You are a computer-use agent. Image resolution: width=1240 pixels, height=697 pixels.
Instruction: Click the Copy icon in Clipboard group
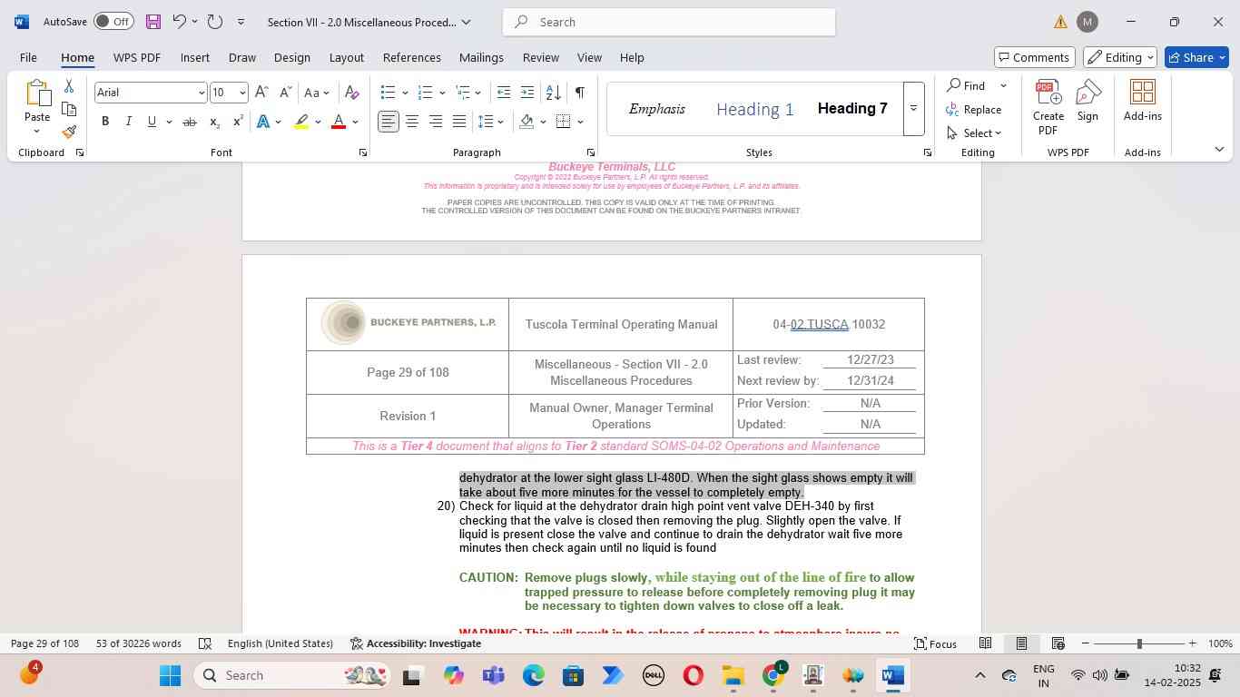coord(69,109)
